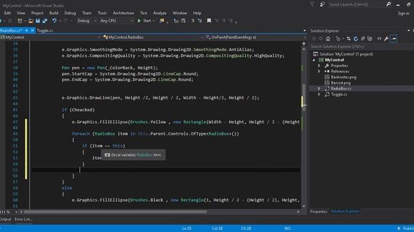
Task: Open the Output panel tab
Action: (6, 219)
